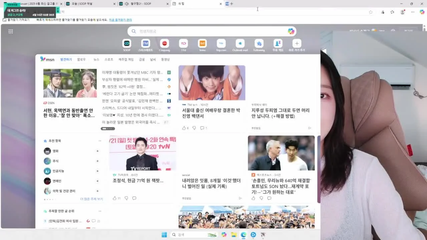Click the Windows Start button
The height and width of the screenshot is (240, 427).
coord(164,235)
